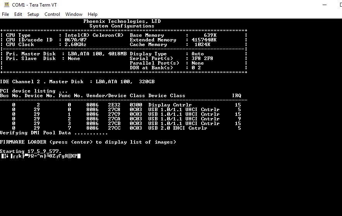Click the device ID '27CA'

pyautogui.click(x=114, y=119)
